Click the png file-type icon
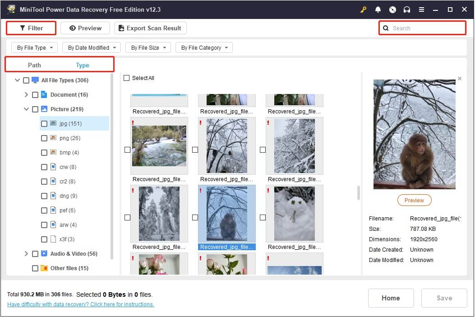 click(53, 138)
